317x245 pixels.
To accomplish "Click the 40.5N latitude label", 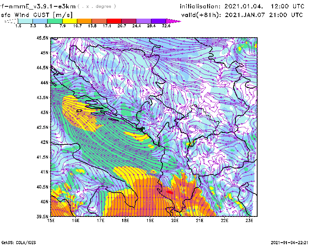I will 42,187.
